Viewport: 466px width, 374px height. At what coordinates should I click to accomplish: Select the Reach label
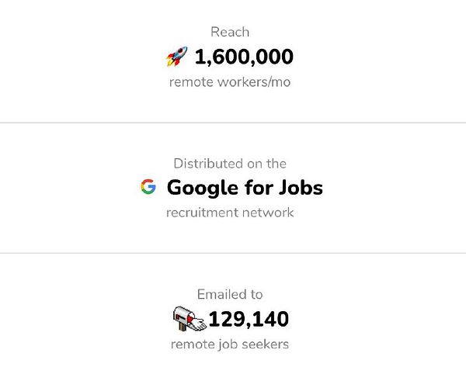pyautogui.click(x=230, y=32)
